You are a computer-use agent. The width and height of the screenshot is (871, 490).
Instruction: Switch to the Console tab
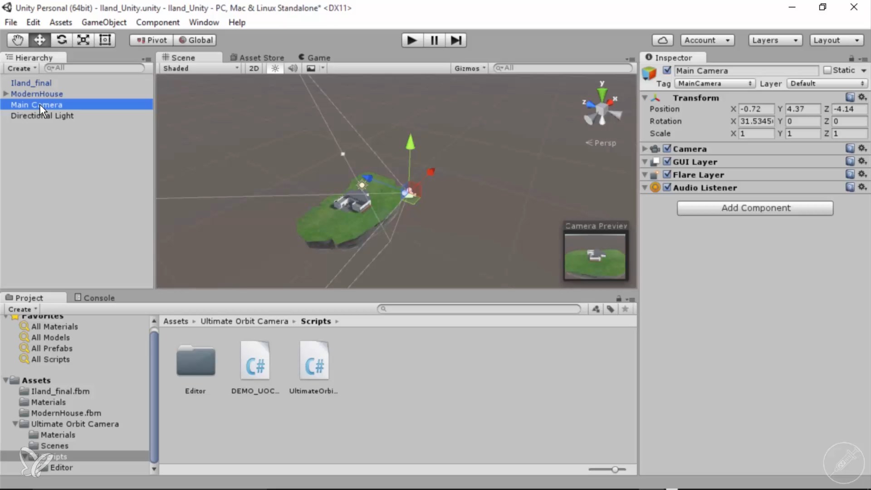coord(94,298)
